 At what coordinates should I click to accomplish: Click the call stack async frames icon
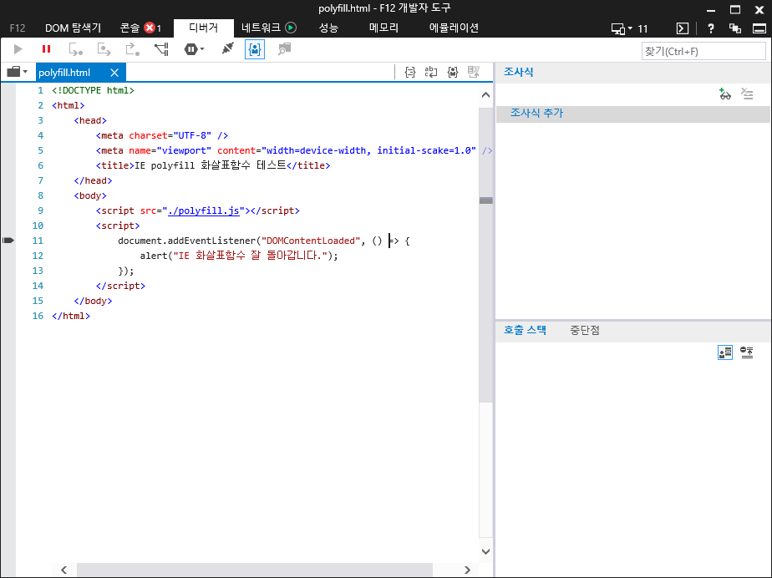[x=747, y=352]
